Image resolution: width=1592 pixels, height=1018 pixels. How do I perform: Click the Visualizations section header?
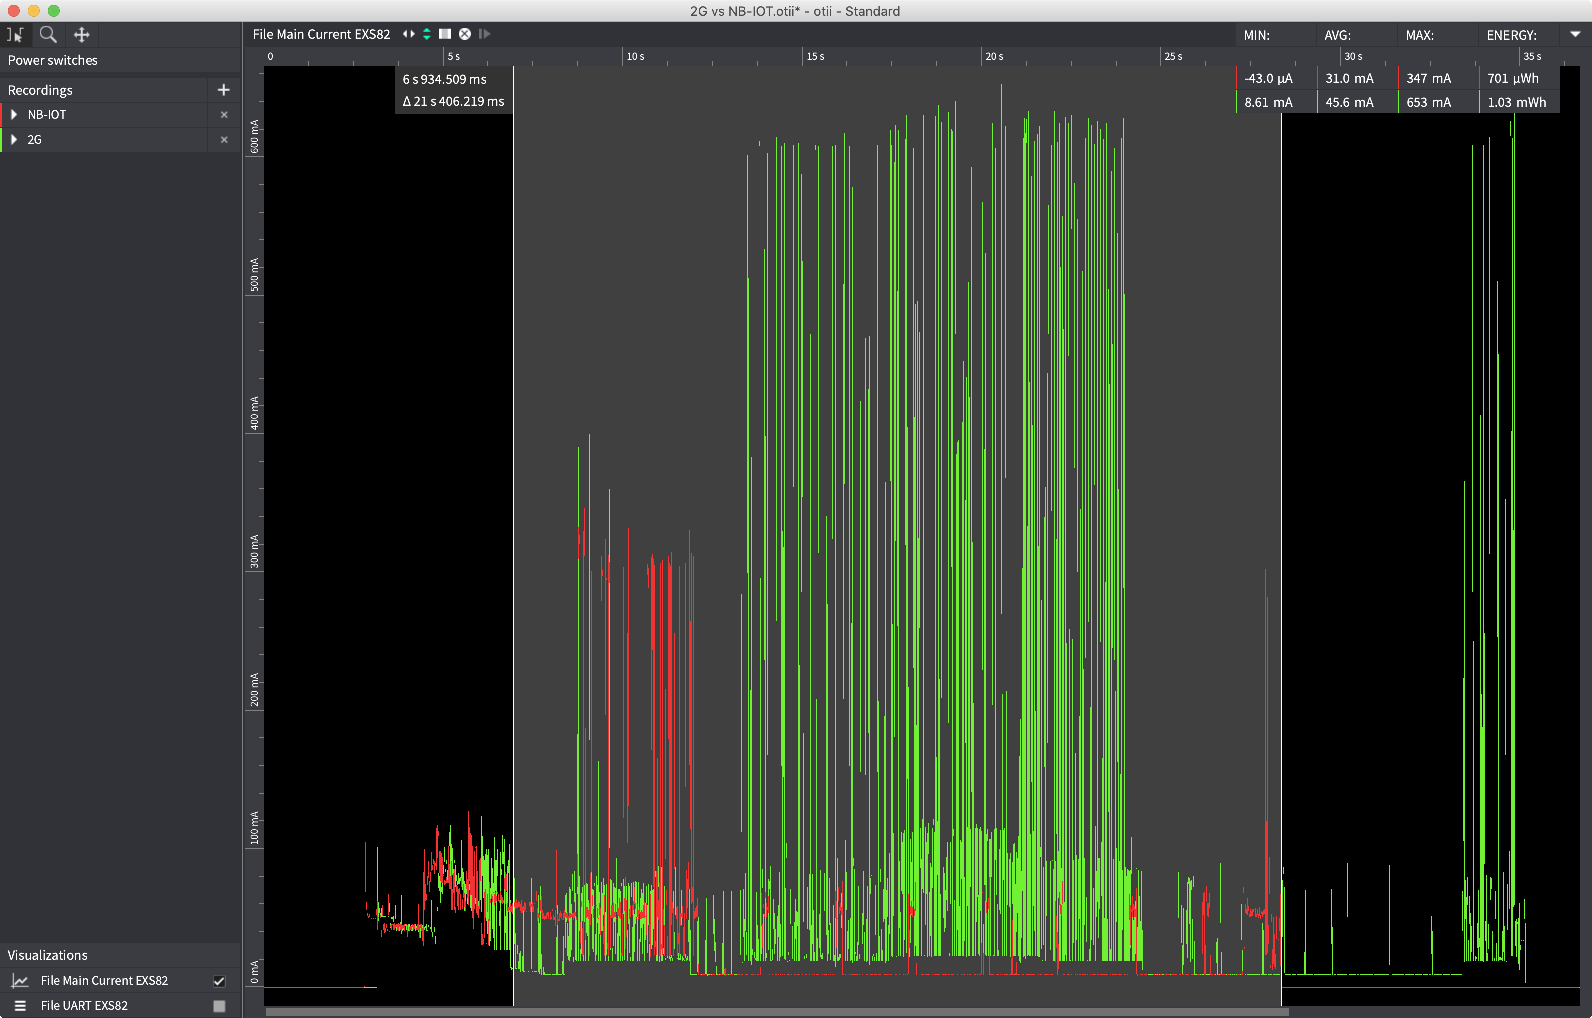click(47, 955)
